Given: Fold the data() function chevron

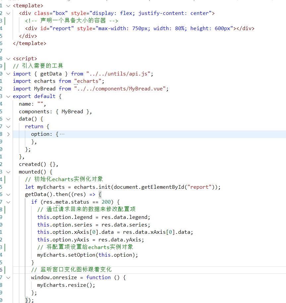Looking at the screenshot, I should 8,119.
